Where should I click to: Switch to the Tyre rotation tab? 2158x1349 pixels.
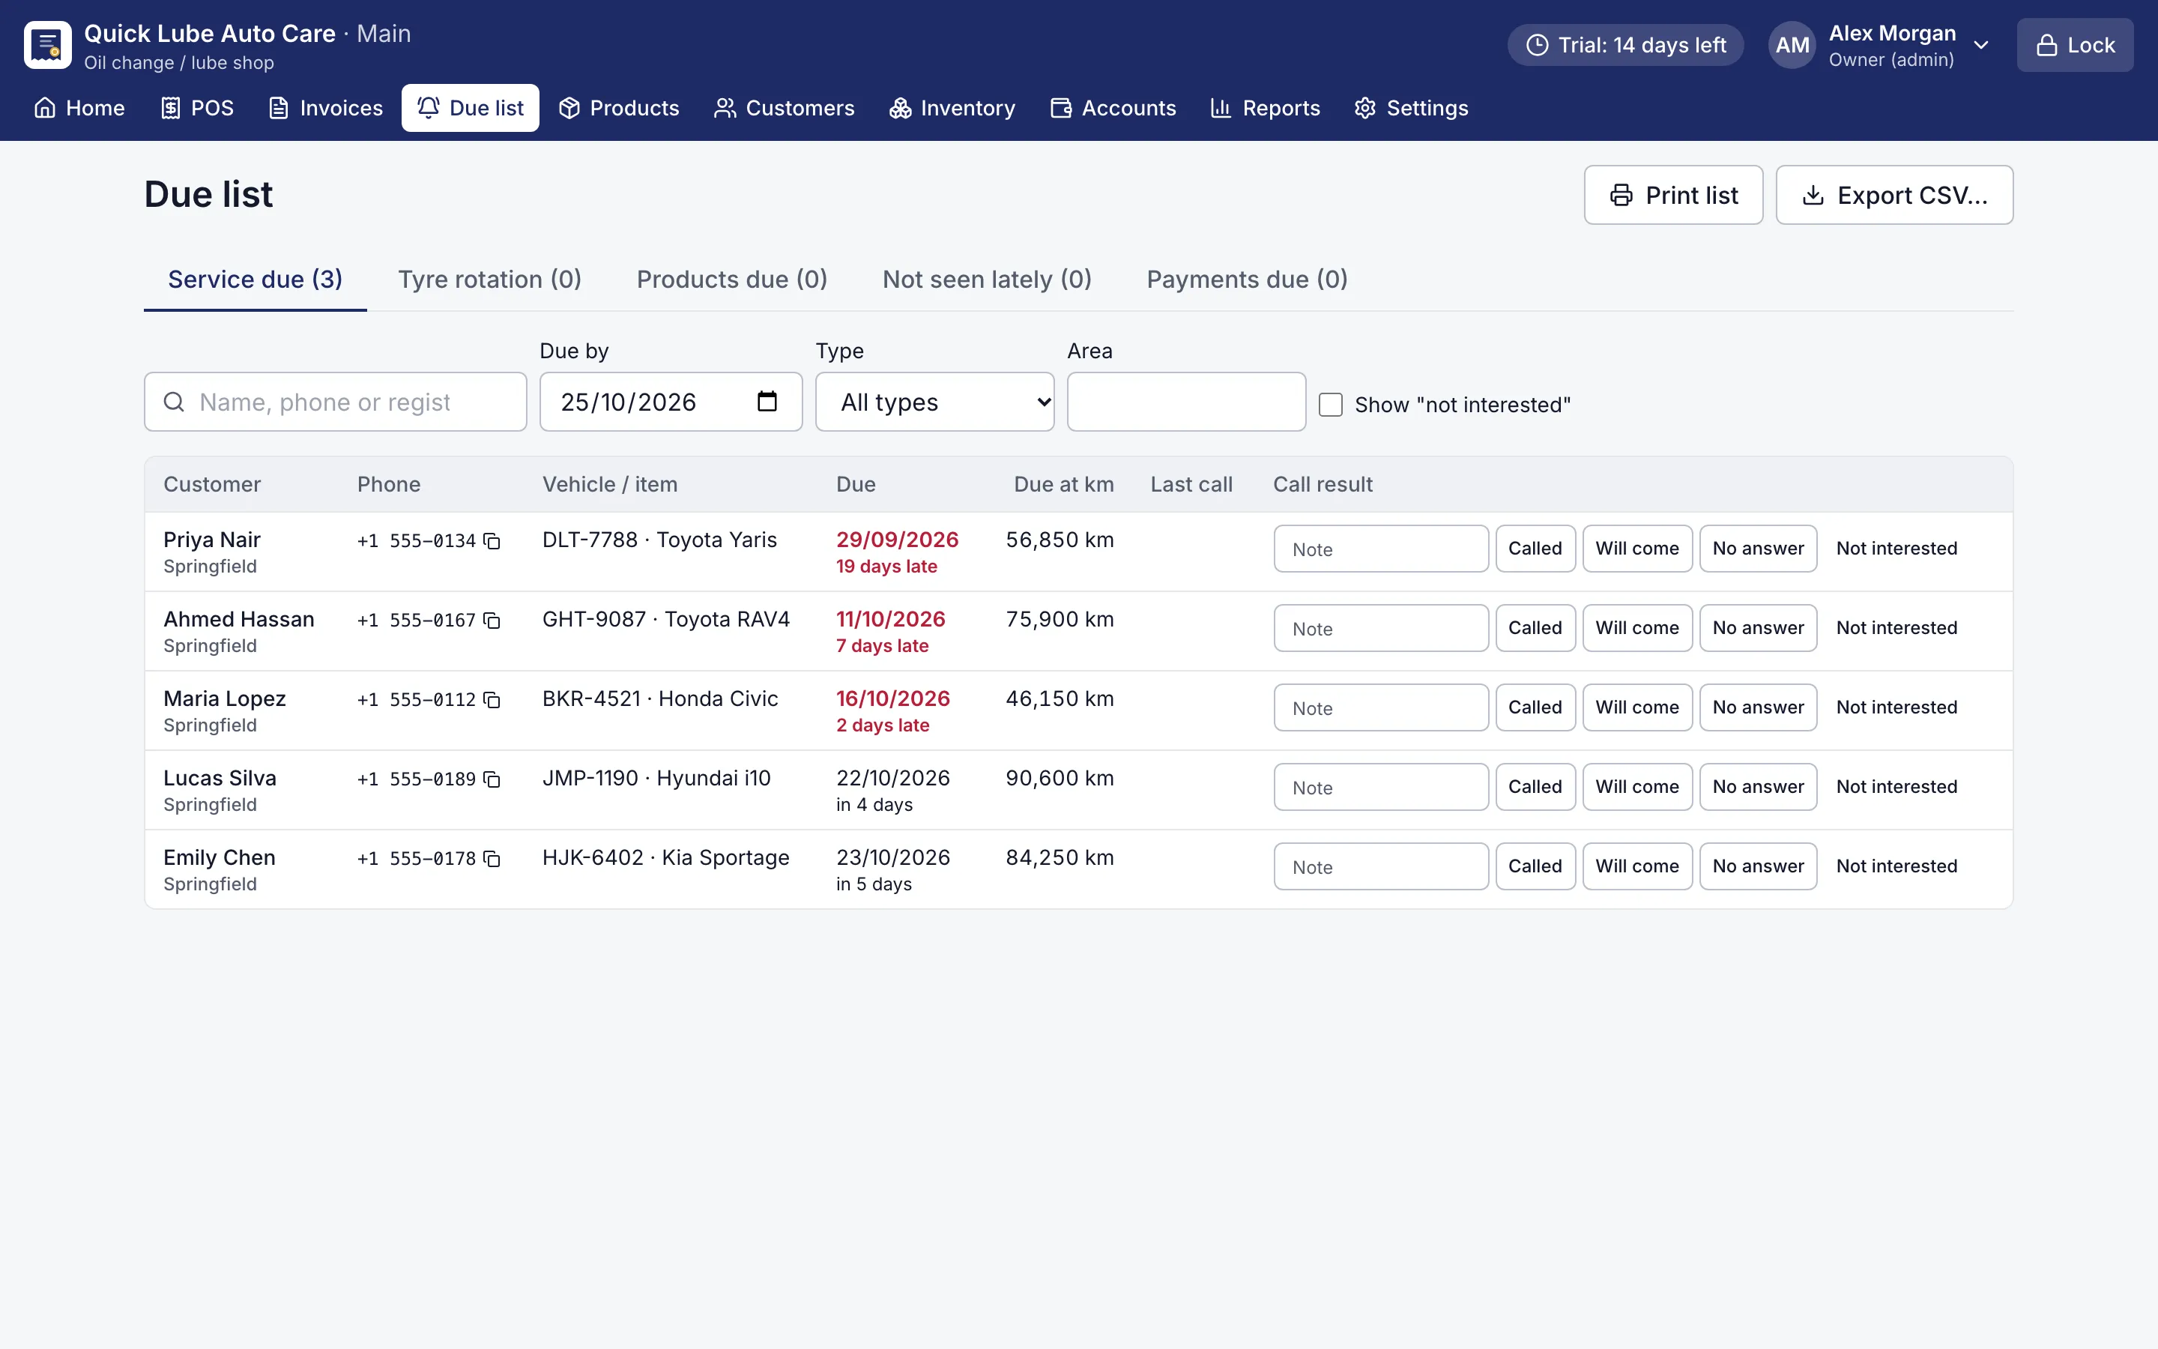point(489,280)
